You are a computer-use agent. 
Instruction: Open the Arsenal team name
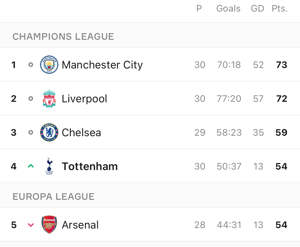80,225
